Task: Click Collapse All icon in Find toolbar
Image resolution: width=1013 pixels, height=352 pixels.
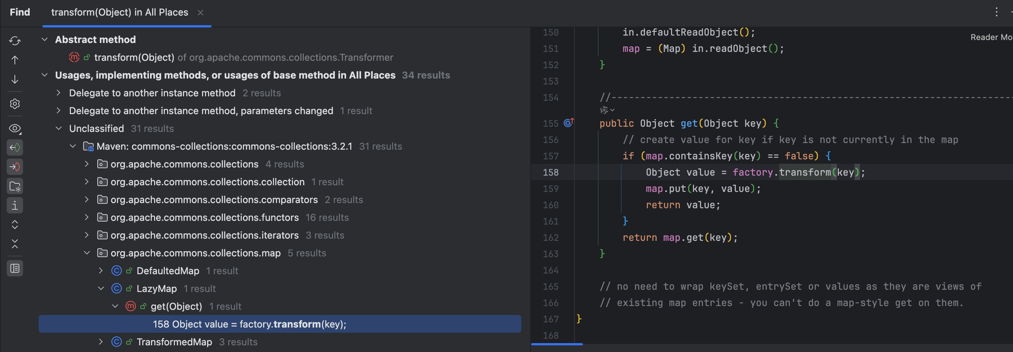Action: click(15, 244)
